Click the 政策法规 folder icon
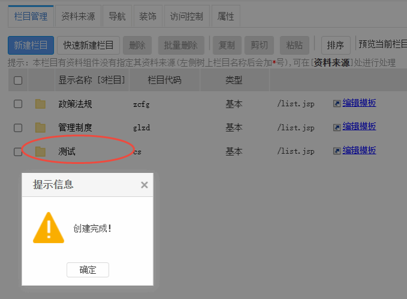 pyautogui.click(x=40, y=104)
